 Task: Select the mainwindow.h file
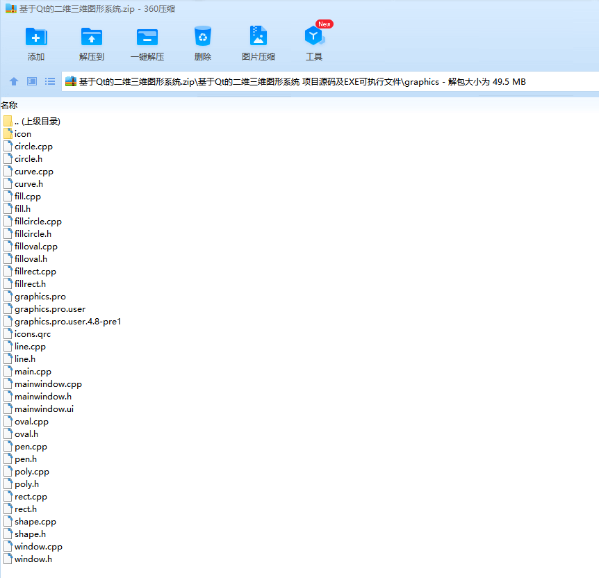click(38, 397)
